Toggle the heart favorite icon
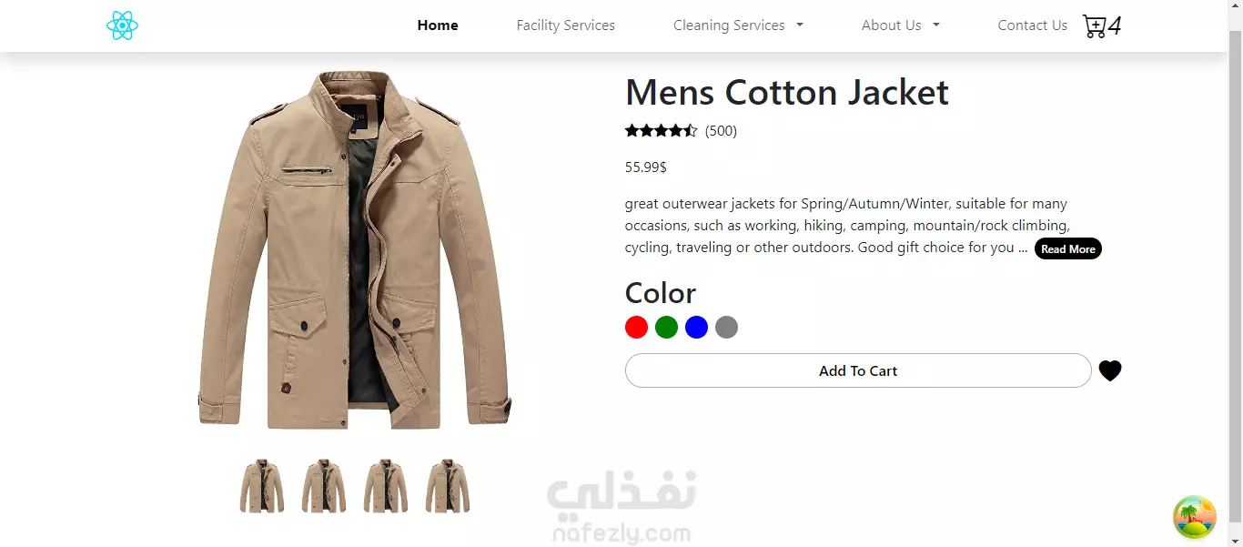 tap(1110, 371)
